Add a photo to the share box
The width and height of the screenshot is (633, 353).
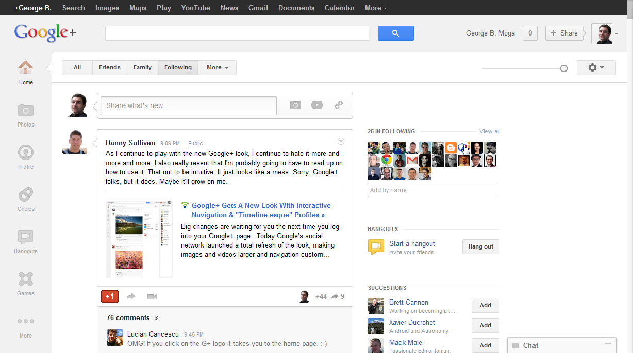click(295, 105)
